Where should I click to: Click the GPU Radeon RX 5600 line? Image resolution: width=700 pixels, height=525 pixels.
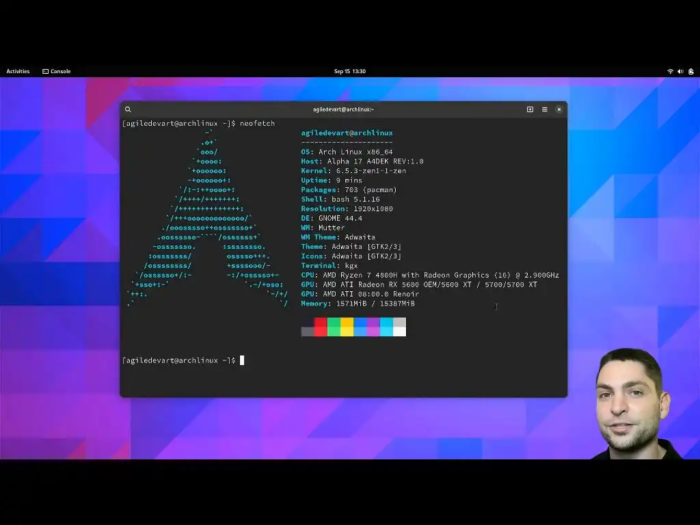[419, 284]
